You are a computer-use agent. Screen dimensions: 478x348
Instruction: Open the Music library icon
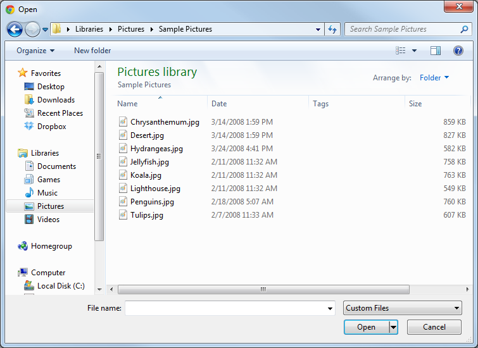click(x=29, y=192)
